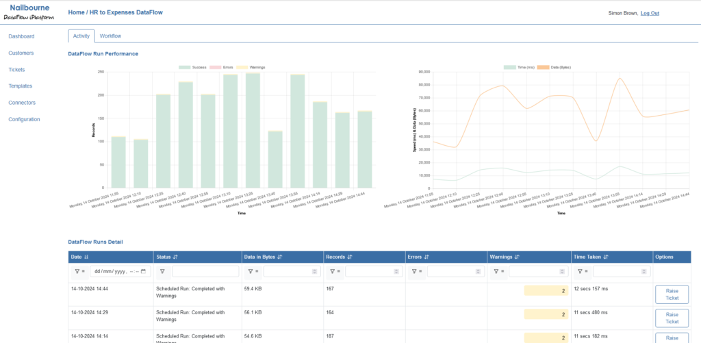Image resolution: width=701 pixels, height=343 pixels.
Task: Click the Time Taken sort icon
Action: pyautogui.click(x=607, y=257)
